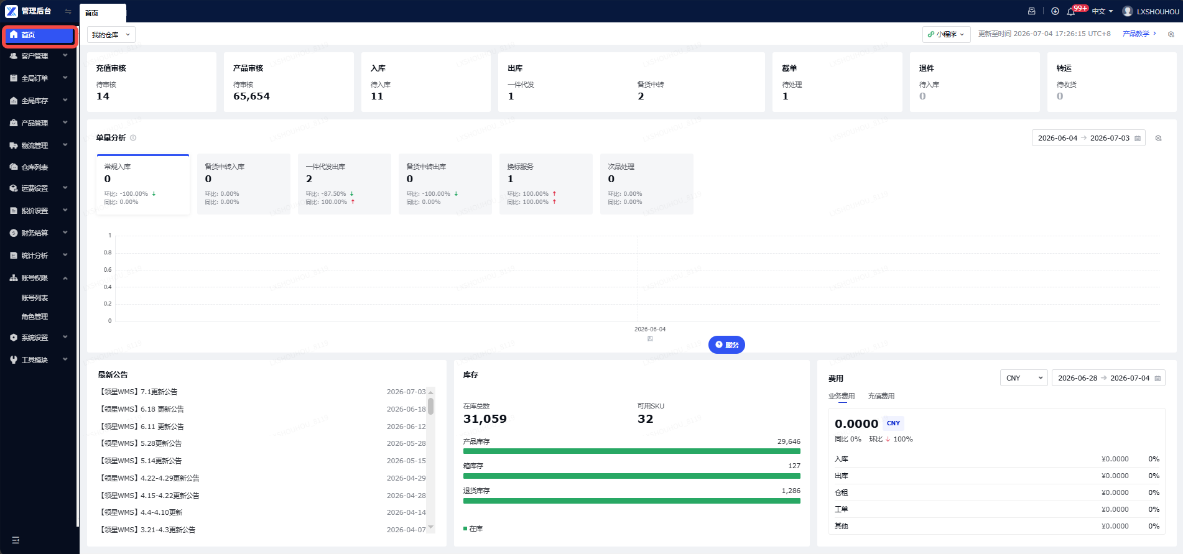Open the 角色管理 menu item

(35, 316)
